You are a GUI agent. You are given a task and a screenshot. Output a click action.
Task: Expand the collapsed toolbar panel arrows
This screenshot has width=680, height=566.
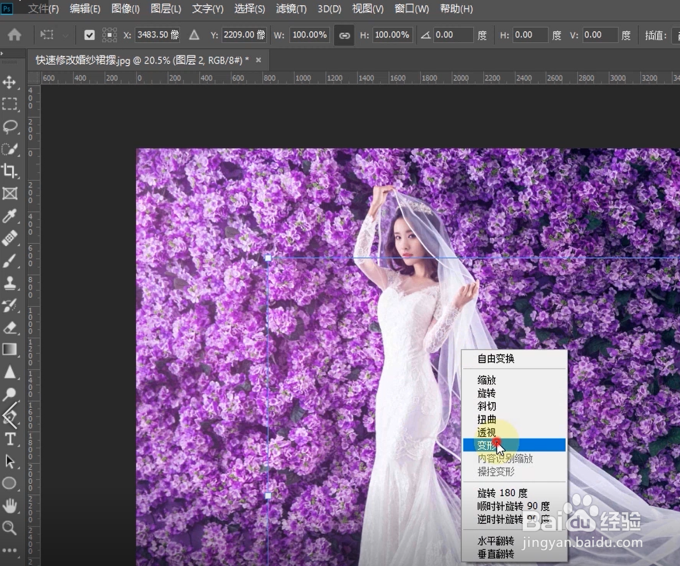[x=2, y=54]
